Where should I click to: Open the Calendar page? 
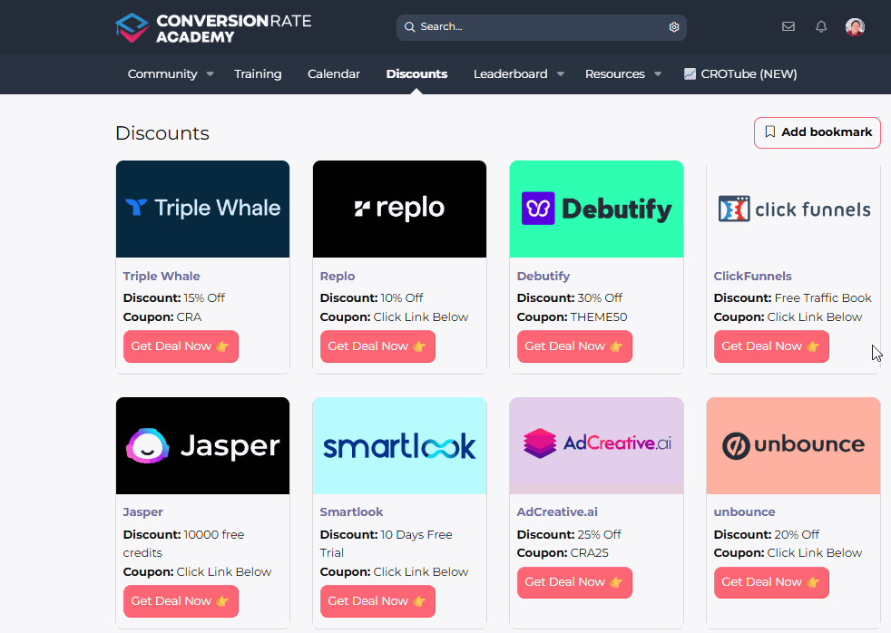click(334, 73)
